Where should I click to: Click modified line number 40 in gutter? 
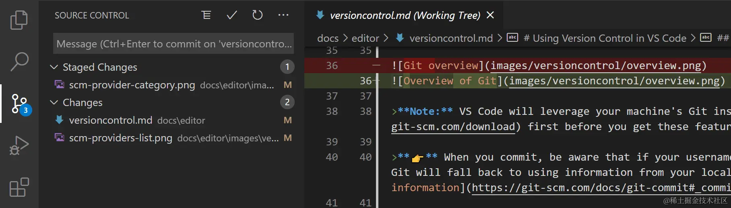click(365, 157)
